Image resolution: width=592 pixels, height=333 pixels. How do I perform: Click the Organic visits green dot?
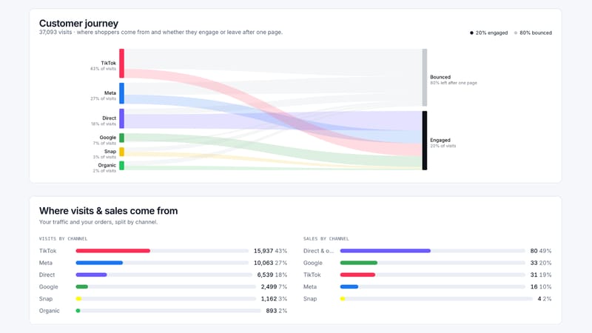tap(78, 311)
